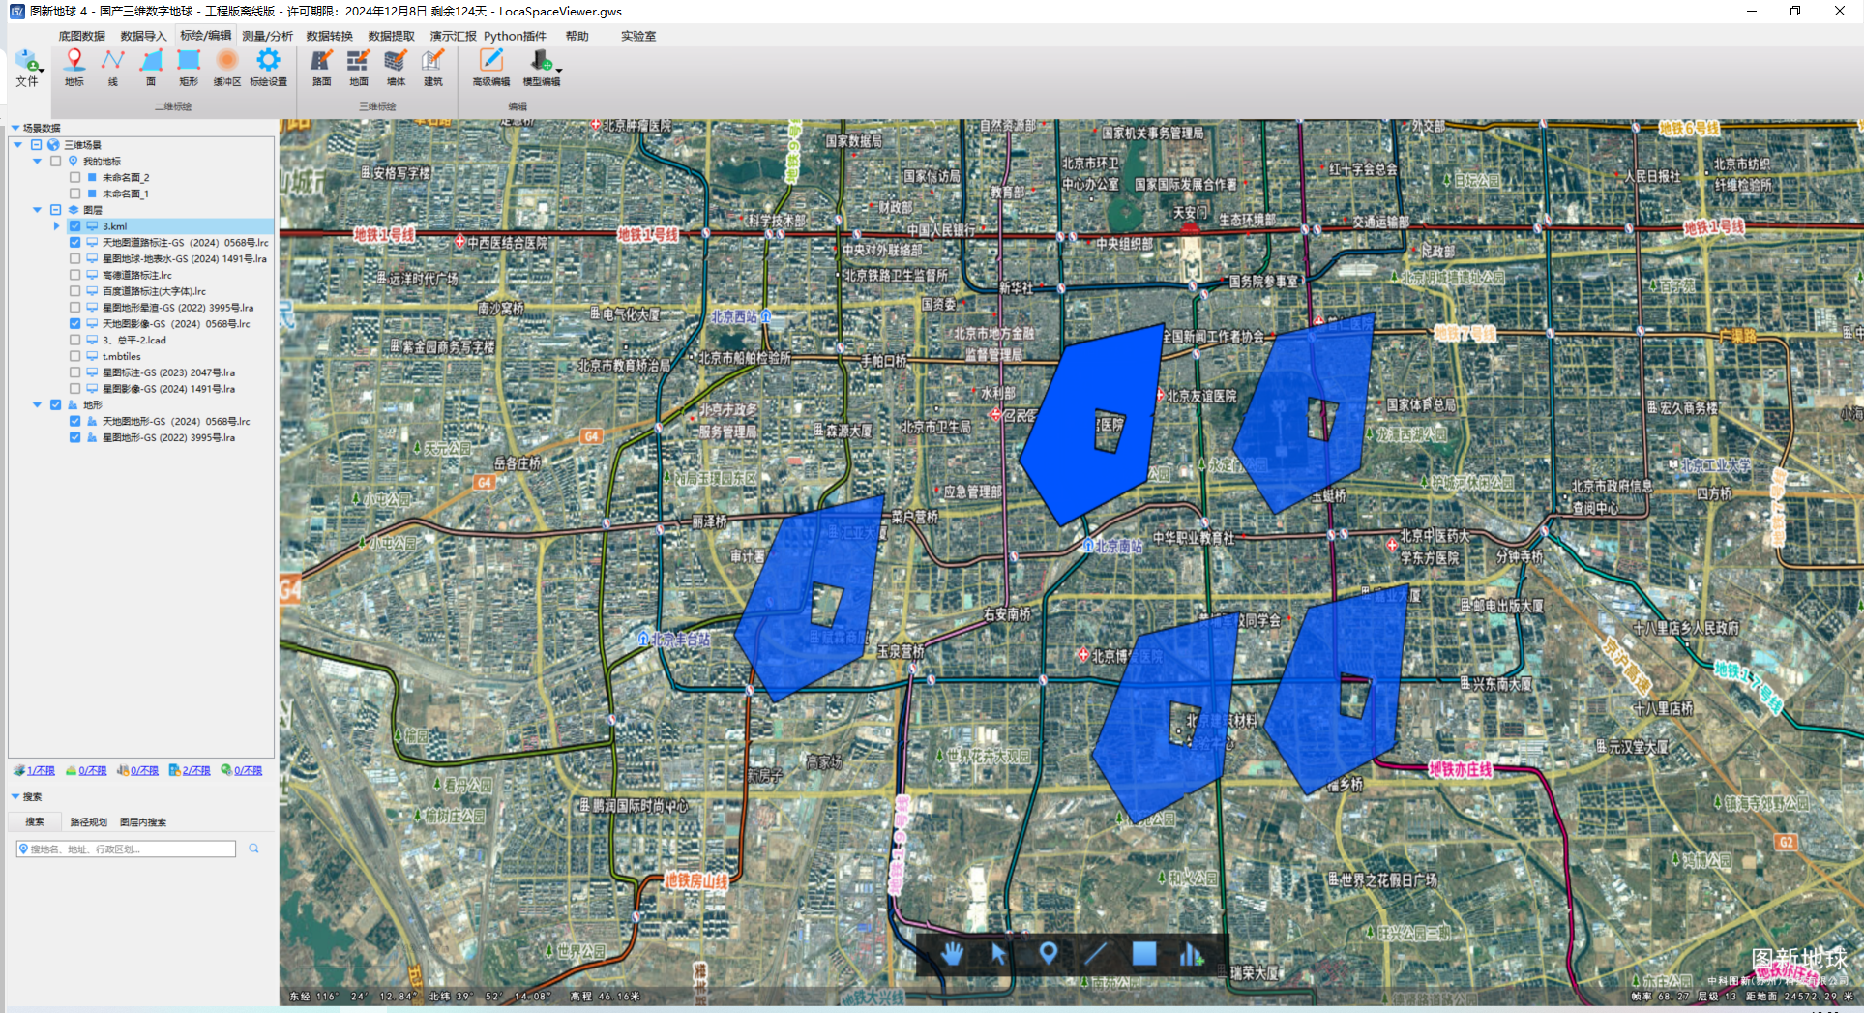Viewport: 1864px width, 1013px height.
Task: Select the 路面 road surface tool
Action: [321, 67]
